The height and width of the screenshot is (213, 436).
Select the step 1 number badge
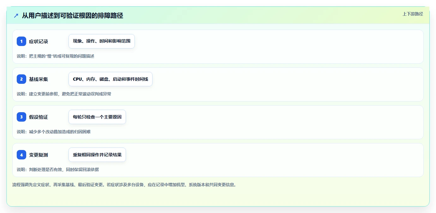pos(21,41)
